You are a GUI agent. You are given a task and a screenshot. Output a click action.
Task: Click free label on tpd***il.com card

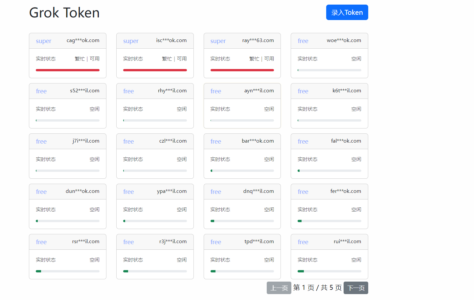[x=216, y=242]
